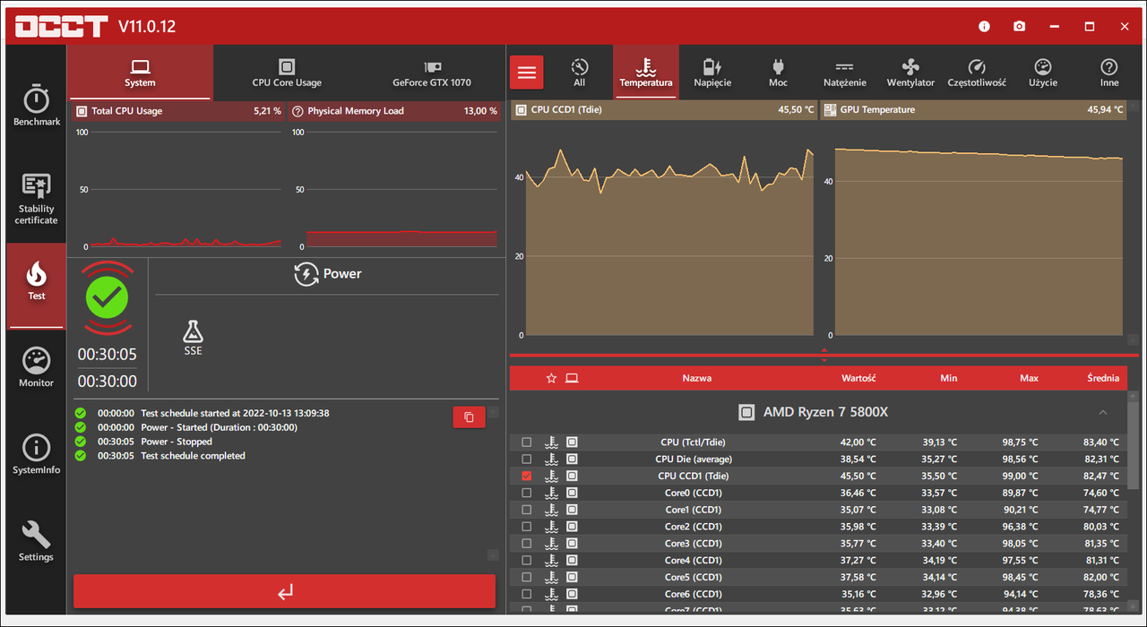Viewport: 1147px width, 627px height.
Task: Toggle checkbox for CPU Die (average)
Action: point(527,460)
